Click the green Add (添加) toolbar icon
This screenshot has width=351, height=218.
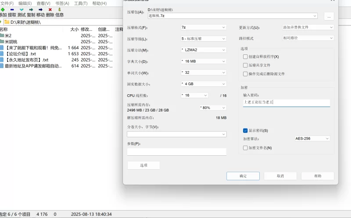(x=3, y=10)
